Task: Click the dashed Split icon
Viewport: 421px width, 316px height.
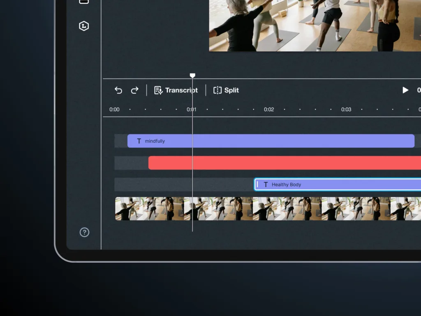Action: [217, 90]
